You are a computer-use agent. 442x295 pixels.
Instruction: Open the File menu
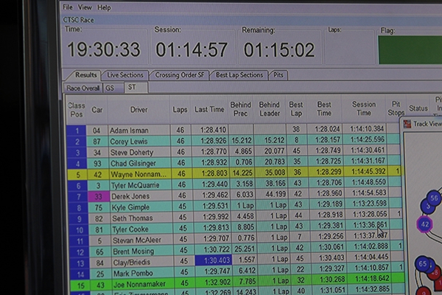point(68,7)
